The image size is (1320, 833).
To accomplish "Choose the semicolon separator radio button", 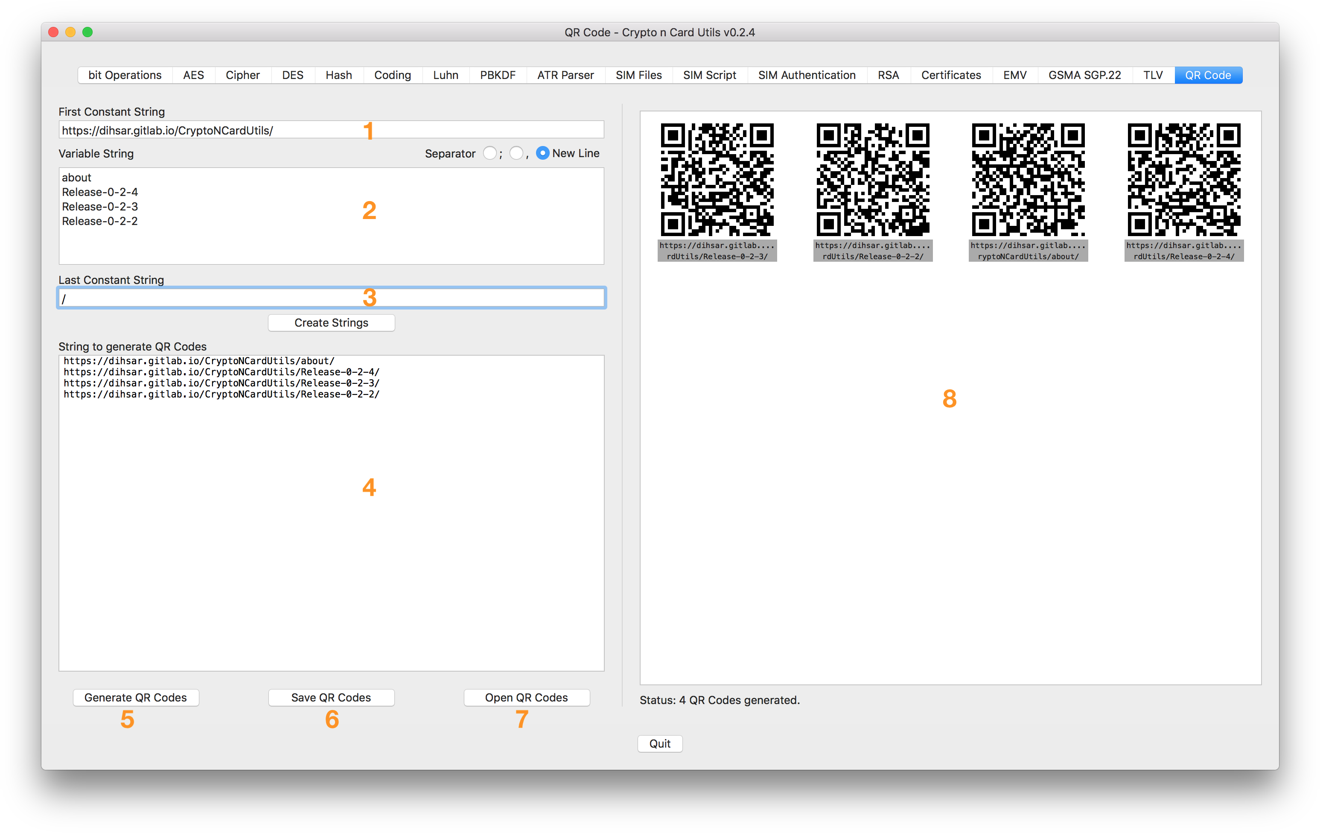I will pos(490,154).
